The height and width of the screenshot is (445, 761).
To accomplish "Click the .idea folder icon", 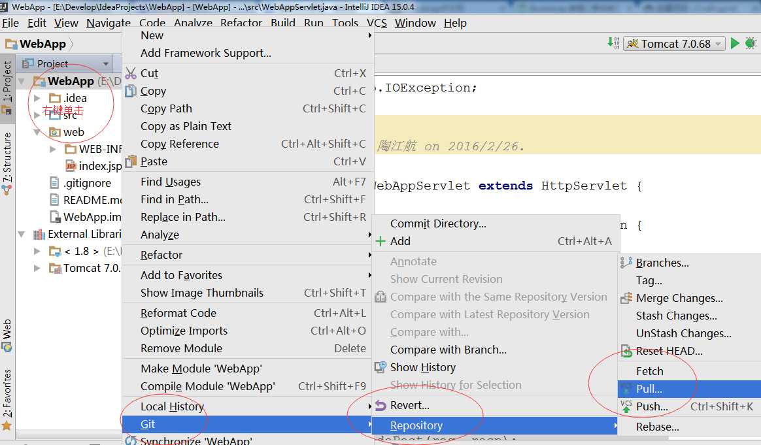I will (56, 98).
